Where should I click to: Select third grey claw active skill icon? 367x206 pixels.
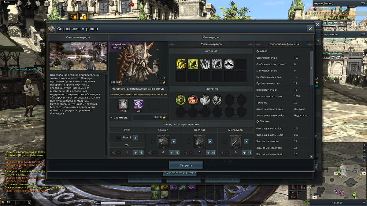click(205, 64)
